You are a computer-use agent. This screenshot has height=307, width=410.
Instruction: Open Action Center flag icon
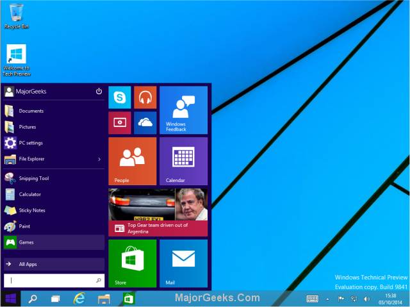341,299
